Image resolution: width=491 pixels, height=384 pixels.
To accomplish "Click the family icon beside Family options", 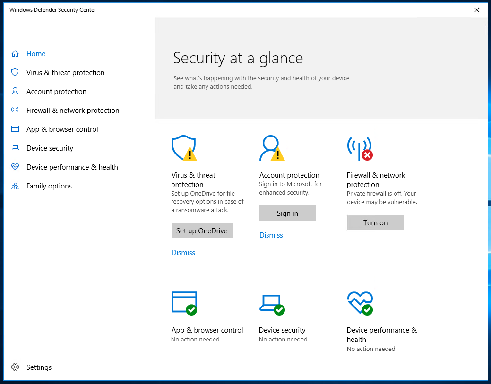I will (x=15, y=186).
